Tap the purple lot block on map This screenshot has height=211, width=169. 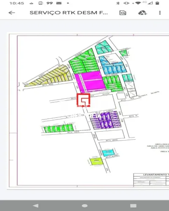105,120
